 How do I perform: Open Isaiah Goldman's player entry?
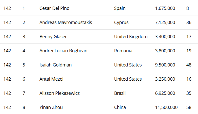pos(55,65)
